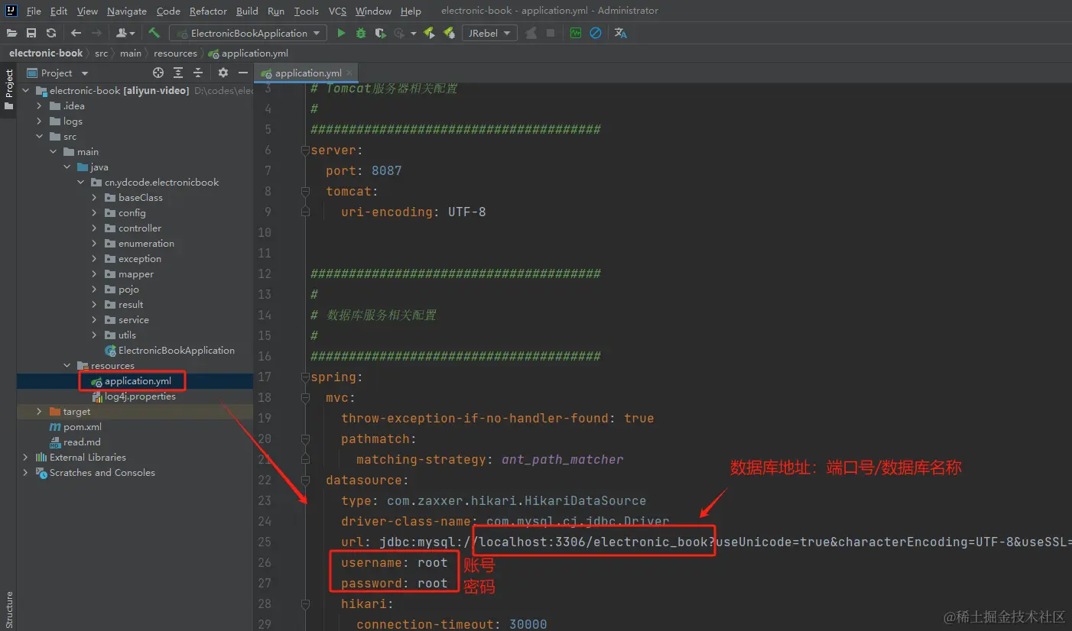Open the VCS menu
This screenshot has height=631, width=1072.
337,11
